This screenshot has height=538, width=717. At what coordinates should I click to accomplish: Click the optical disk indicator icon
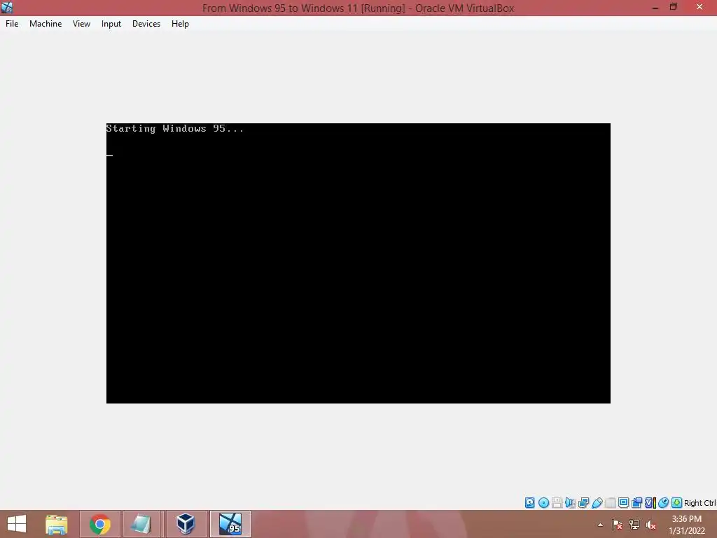coord(543,503)
